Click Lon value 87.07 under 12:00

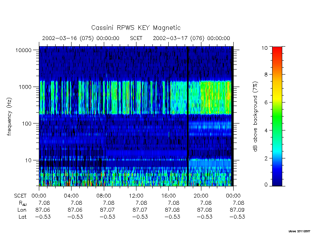(x=140, y=210)
